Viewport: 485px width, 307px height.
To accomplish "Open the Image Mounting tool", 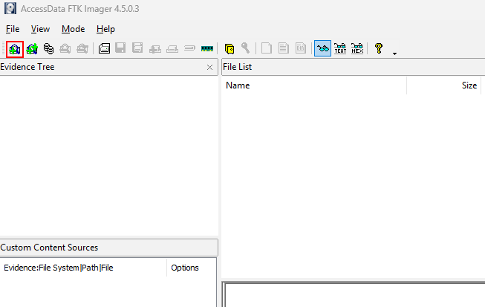I will click(x=48, y=48).
